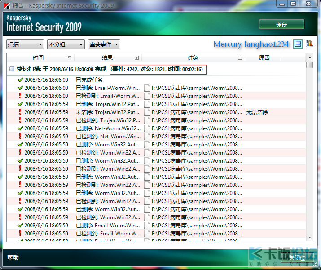This screenshot has height=270, width=321.
Task: Click checkmark on 已删除 Net-Worm.Win32 row
Action: [x=20, y=128]
